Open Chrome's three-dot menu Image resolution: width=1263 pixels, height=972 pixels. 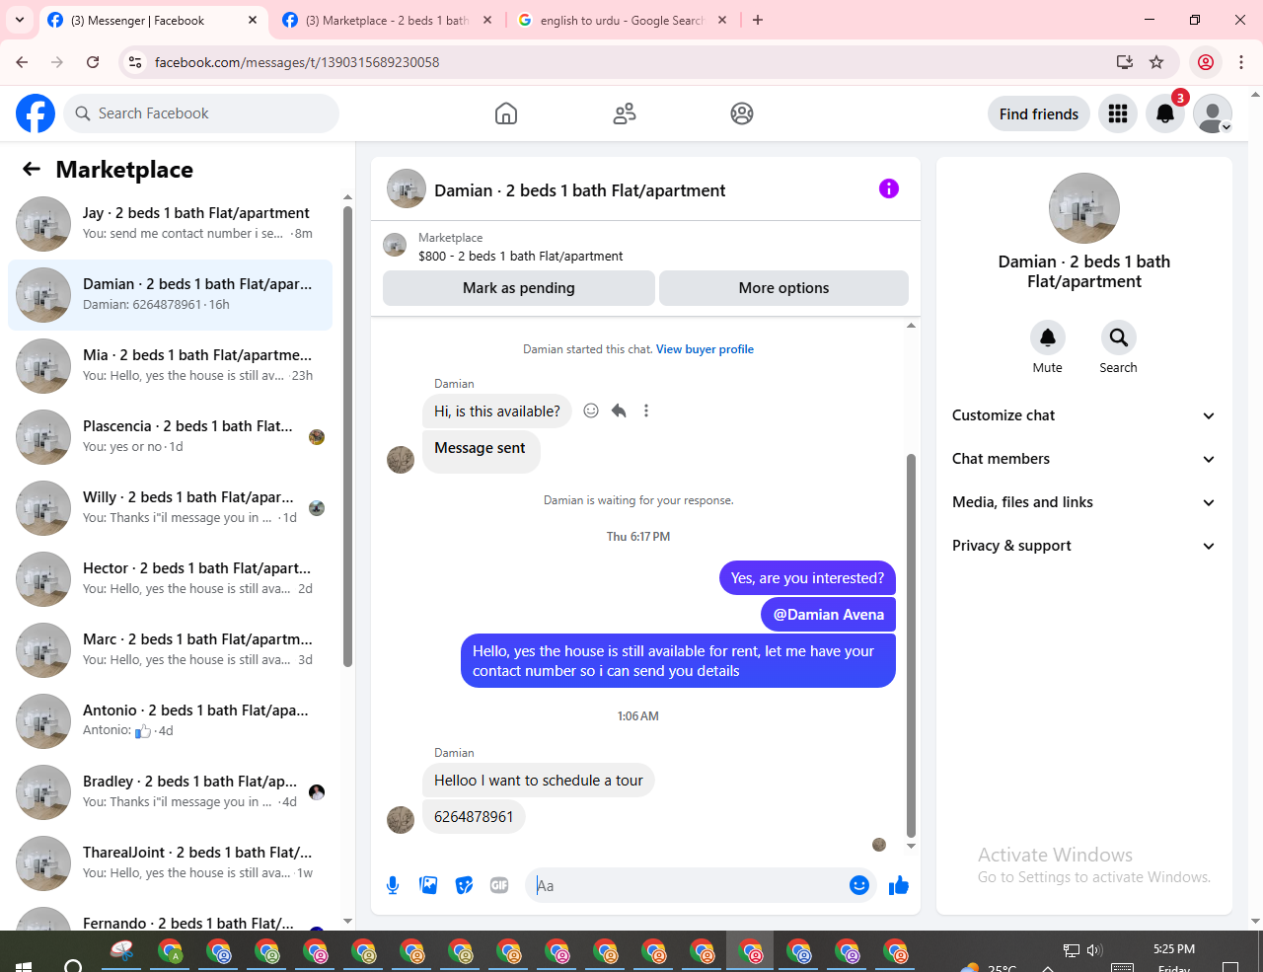(1241, 62)
